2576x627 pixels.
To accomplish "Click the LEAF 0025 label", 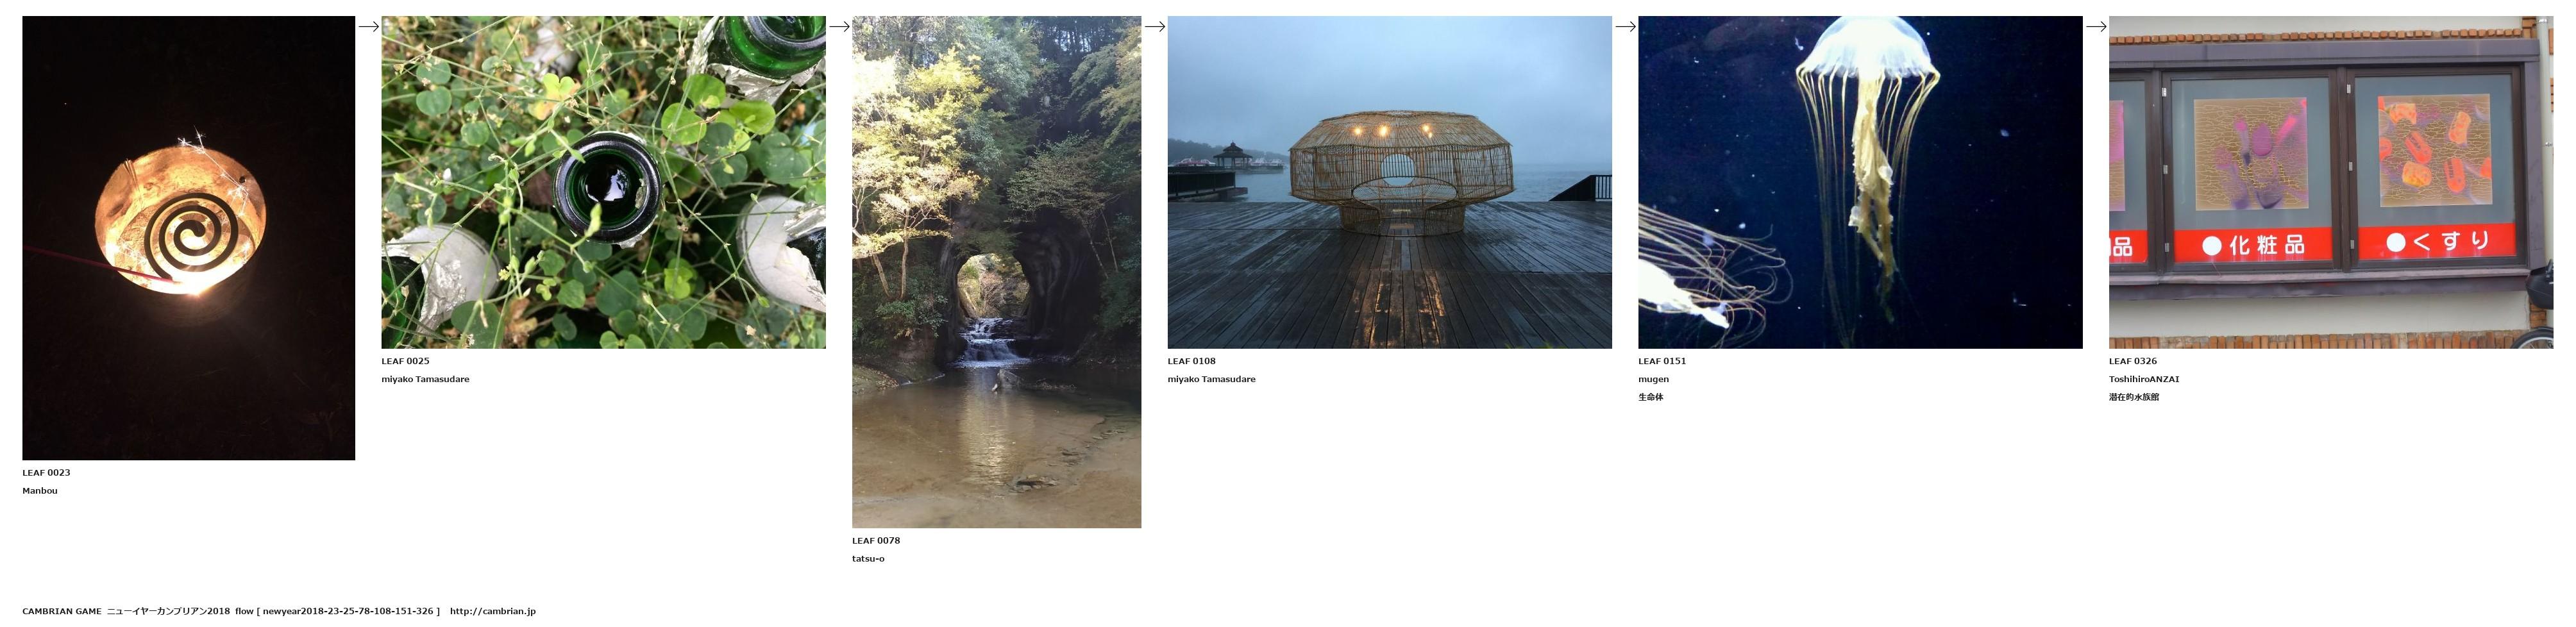I will (405, 361).
